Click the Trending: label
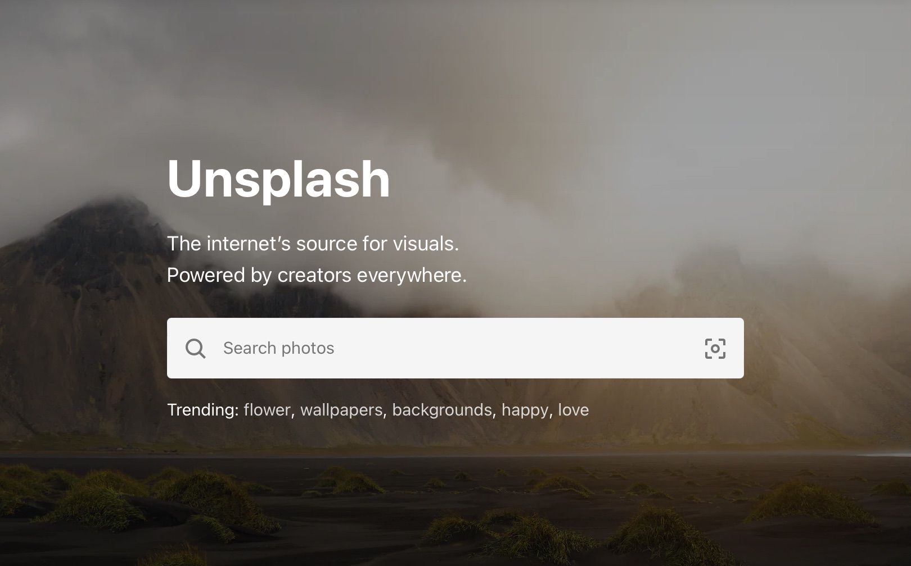Image resolution: width=911 pixels, height=566 pixels. (203, 410)
